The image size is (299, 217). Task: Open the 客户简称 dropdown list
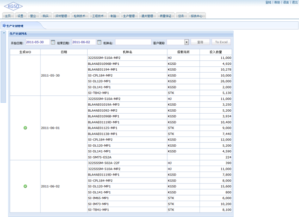point(187,42)
